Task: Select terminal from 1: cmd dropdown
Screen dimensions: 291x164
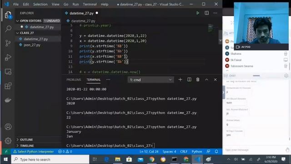Action: (x=151, y=80)
